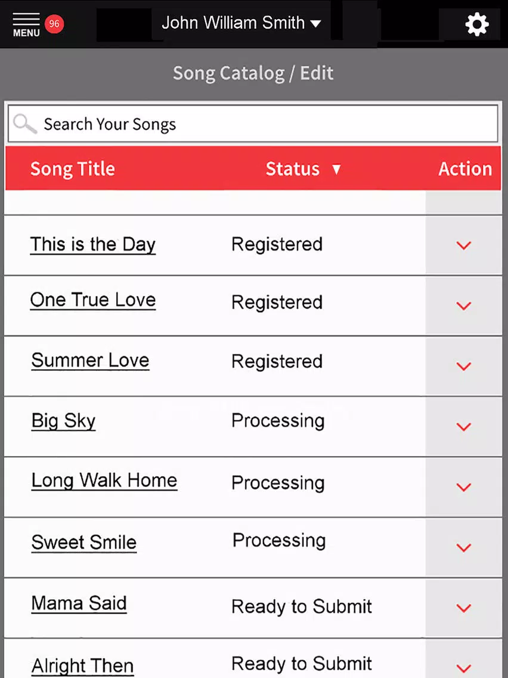This screenshot has width=508, height=678.
Task: Open the Alright Then song link
Action: [82, 666]
